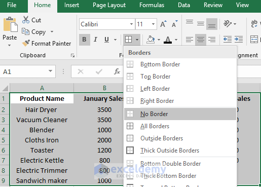Select No Border option

(180, 114)
